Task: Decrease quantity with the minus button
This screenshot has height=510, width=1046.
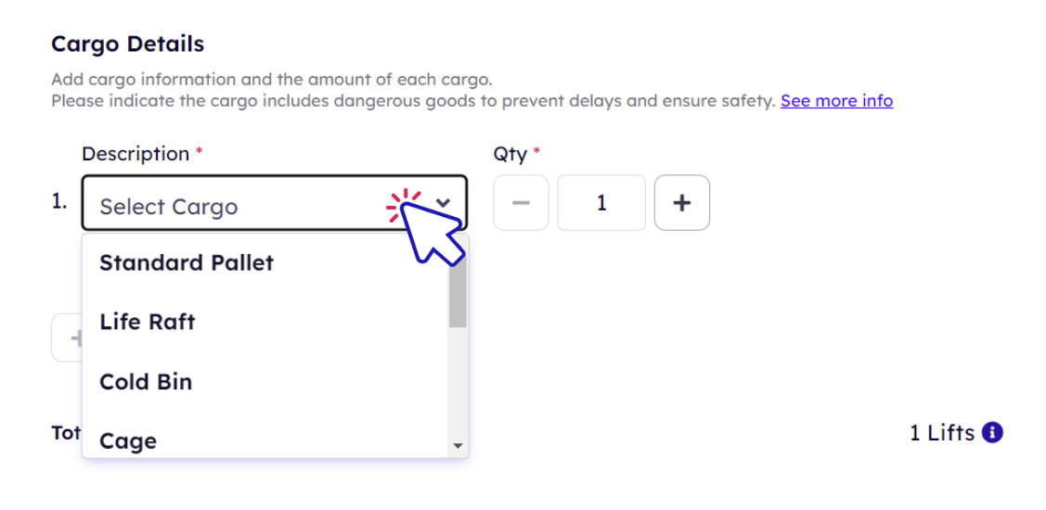Action: tap(521, 203)
